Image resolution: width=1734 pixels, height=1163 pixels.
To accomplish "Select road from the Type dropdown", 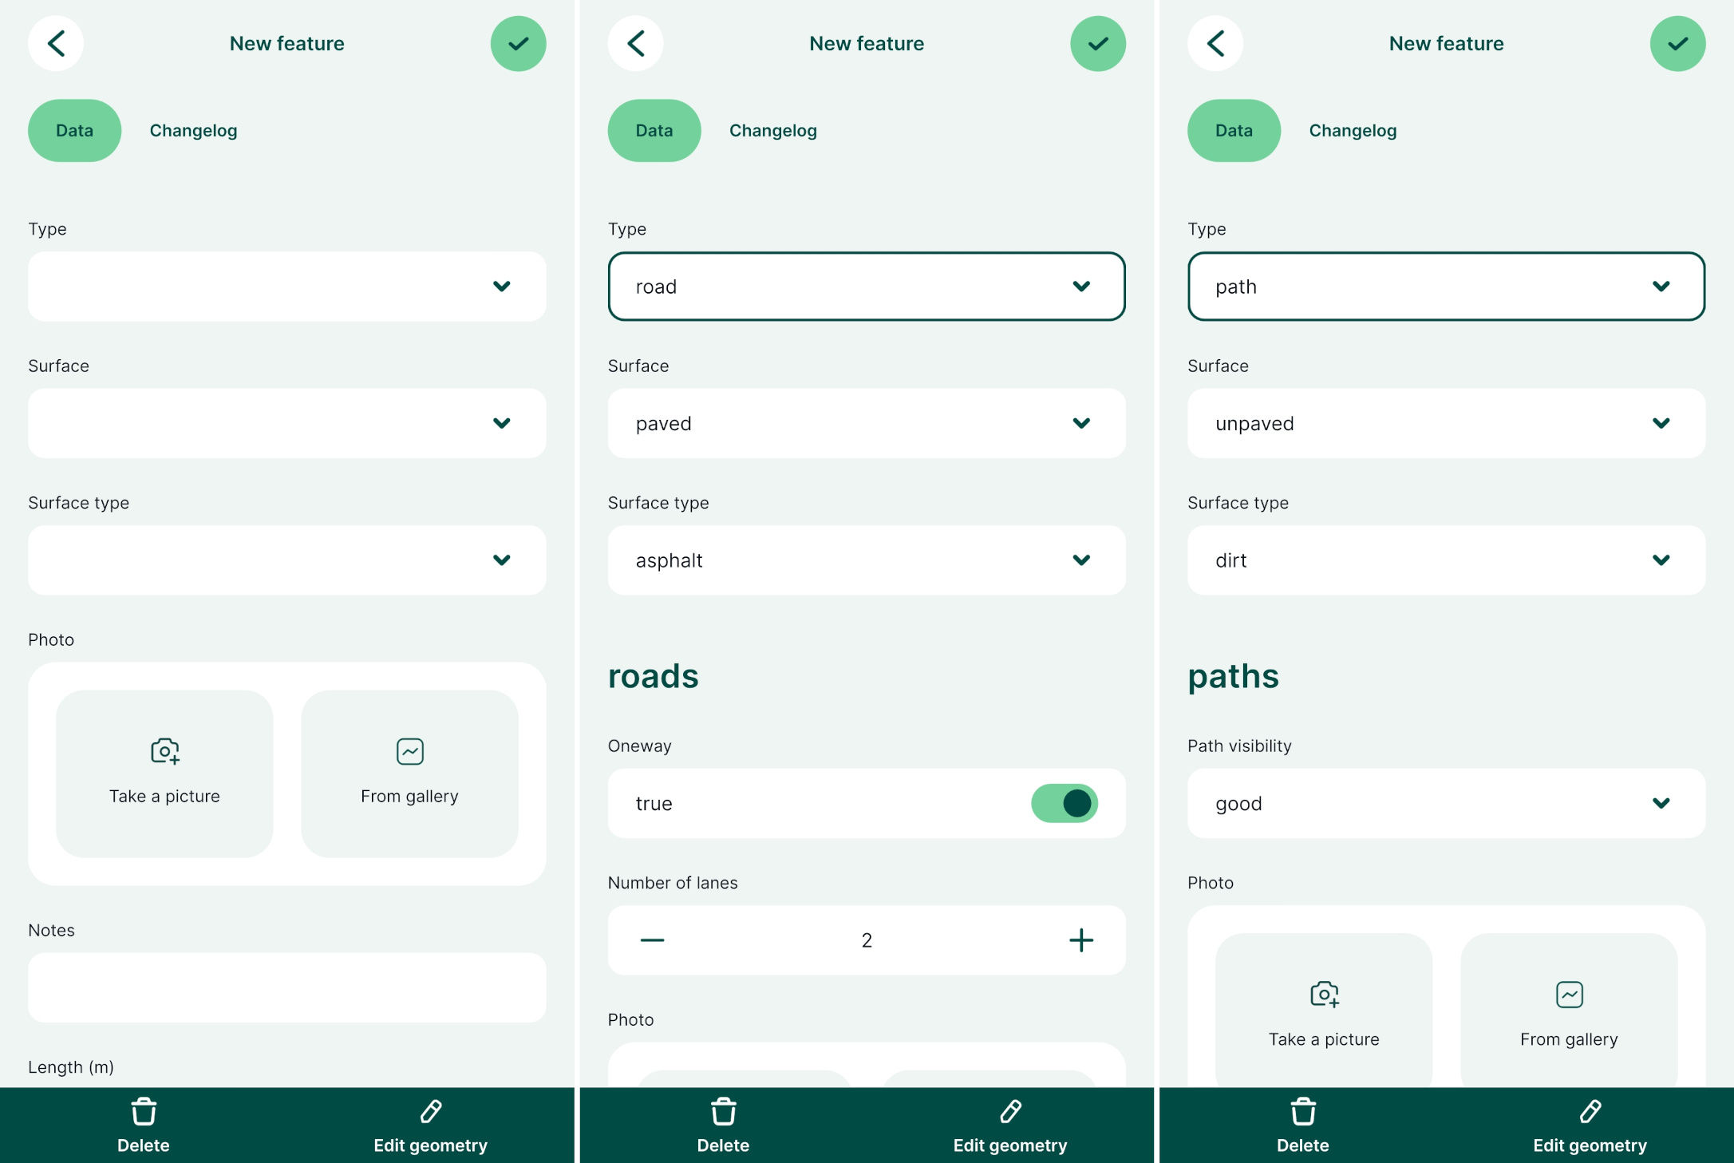I will tap(867, 286).
